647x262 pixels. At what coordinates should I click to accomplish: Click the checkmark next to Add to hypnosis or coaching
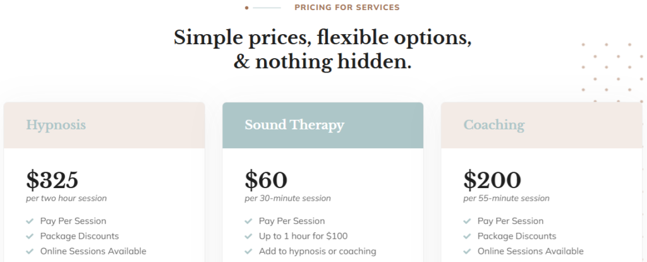click(x=248, y=251)
